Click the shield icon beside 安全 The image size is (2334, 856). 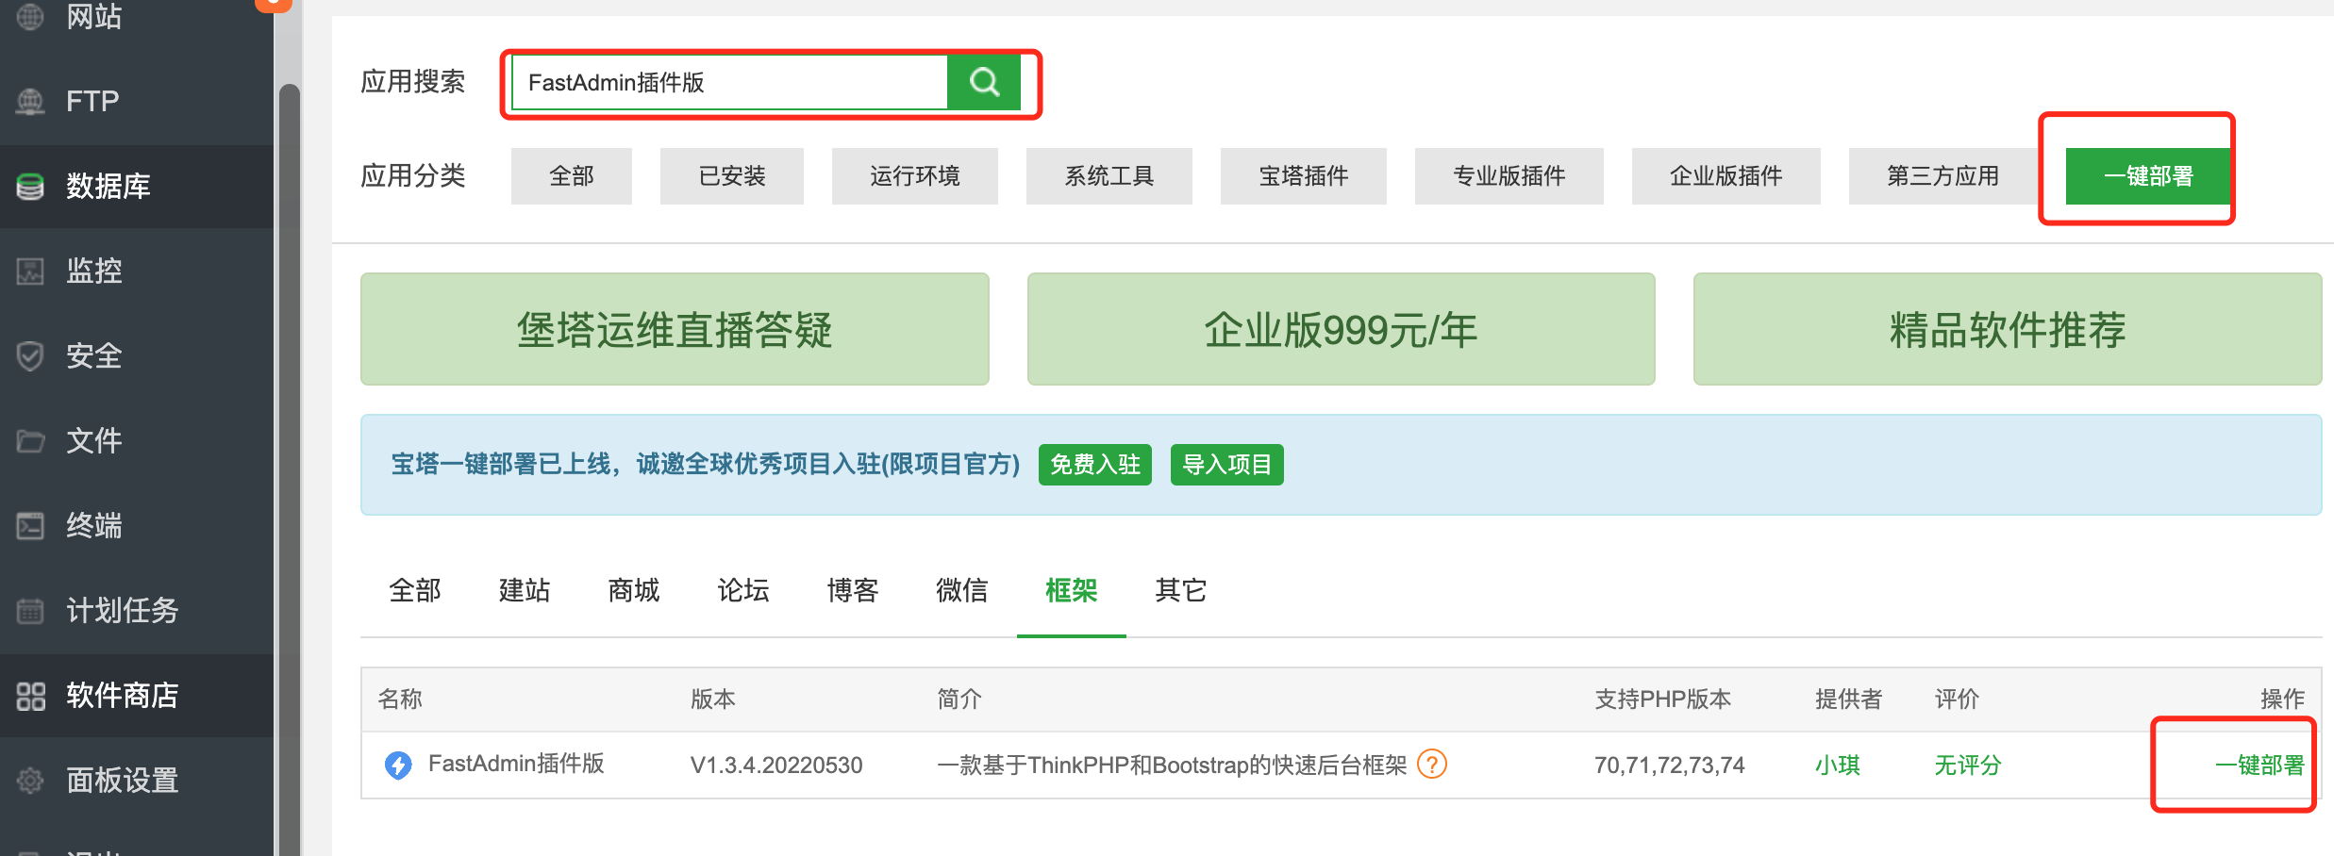coord(30,355)
